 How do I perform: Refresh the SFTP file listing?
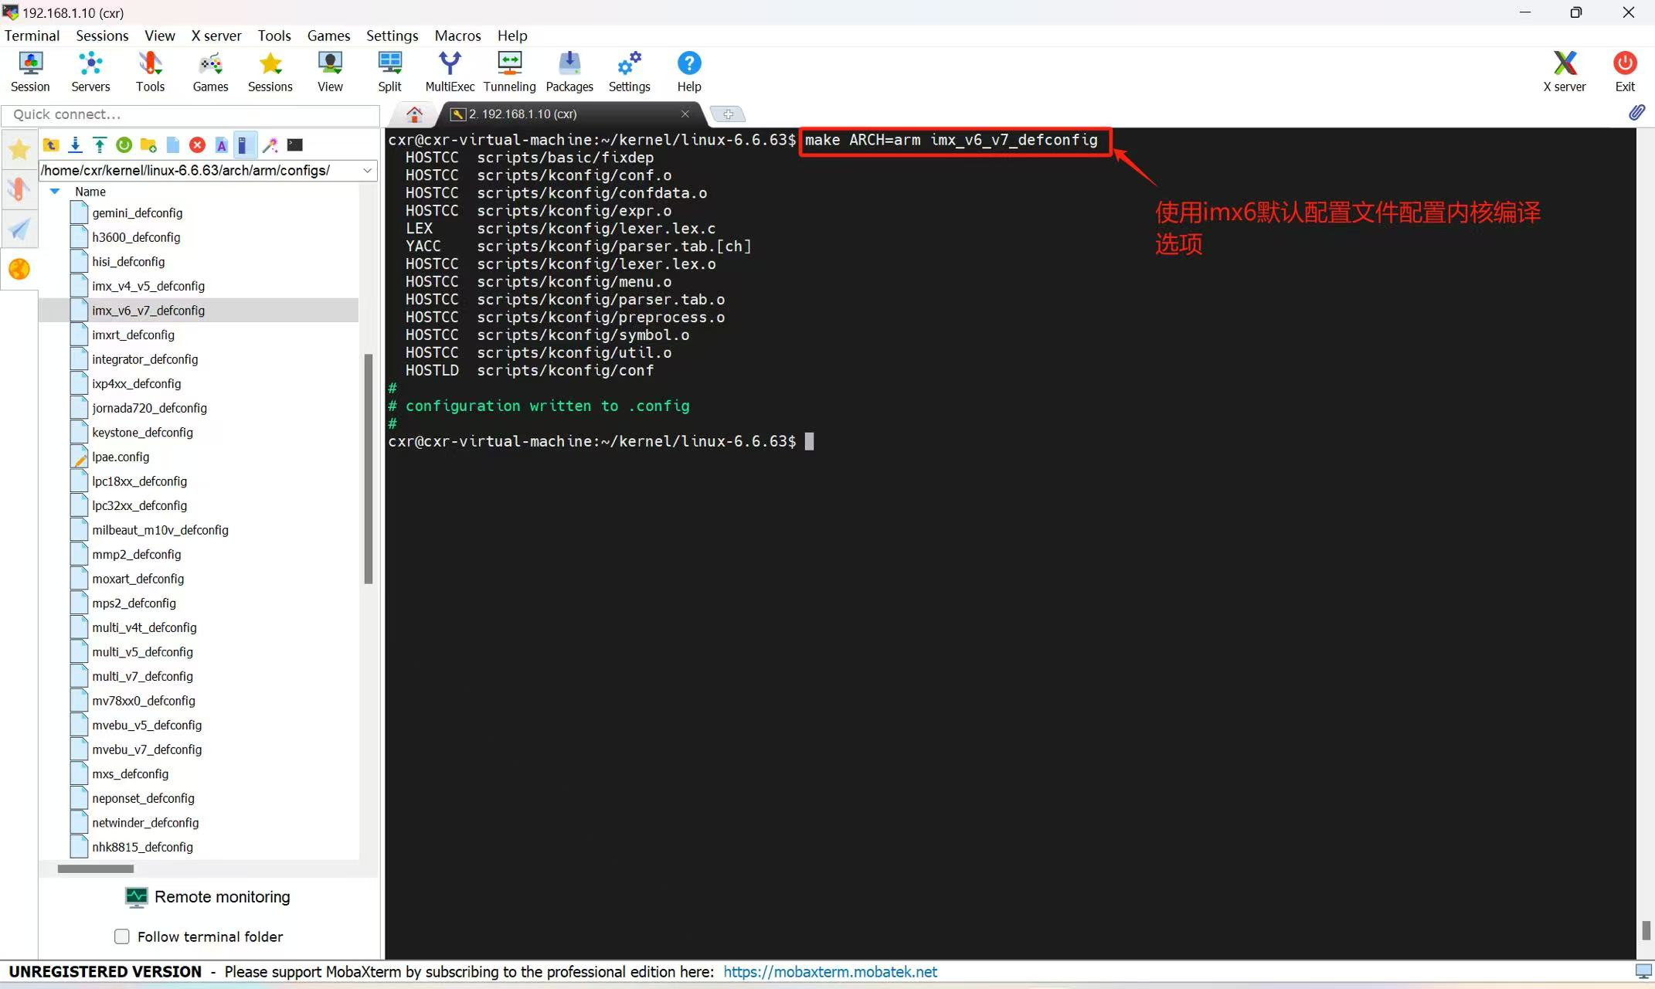pyautogui.click(x=124, y=144)
